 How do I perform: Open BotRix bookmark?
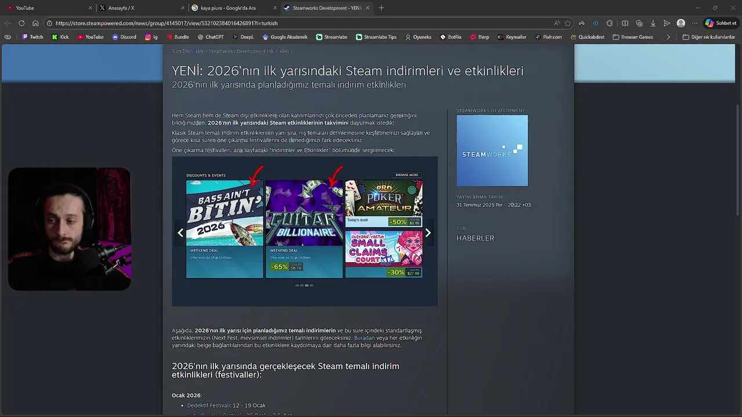(450, 37)
